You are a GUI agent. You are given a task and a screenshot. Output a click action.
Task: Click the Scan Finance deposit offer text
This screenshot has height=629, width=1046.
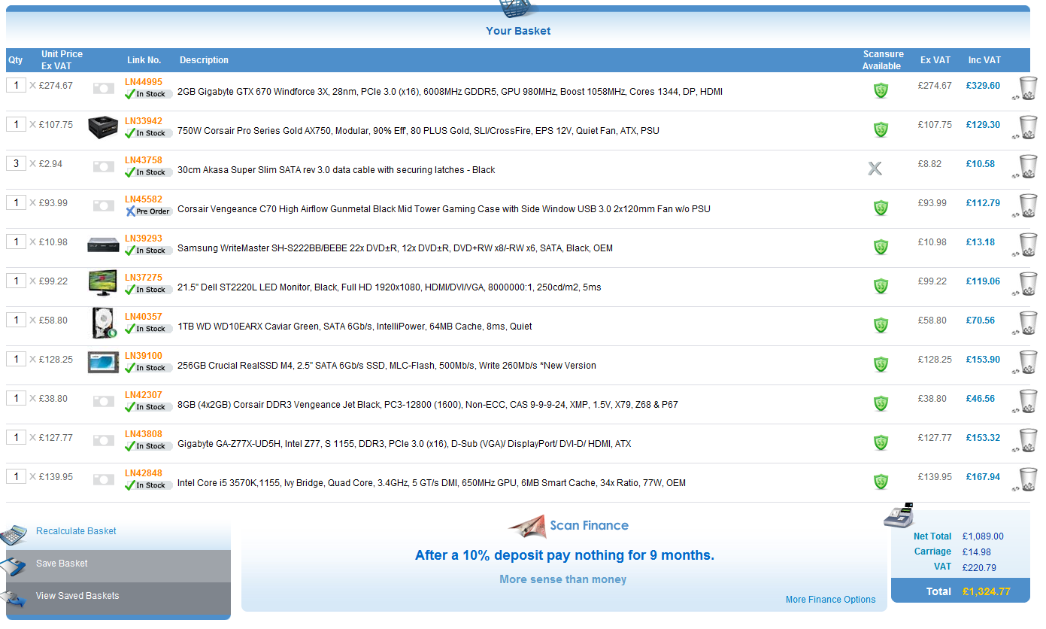[565, 555]
